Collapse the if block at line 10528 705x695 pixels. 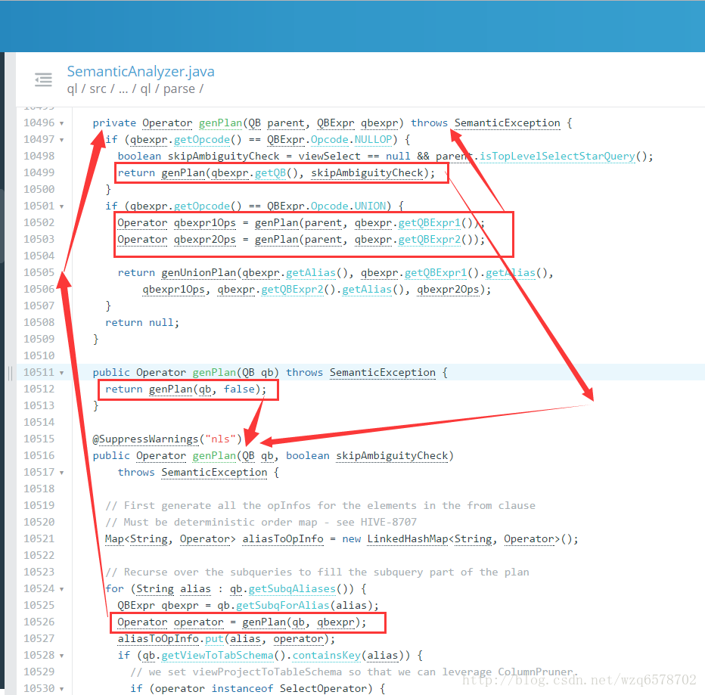[x=61, y=656]
